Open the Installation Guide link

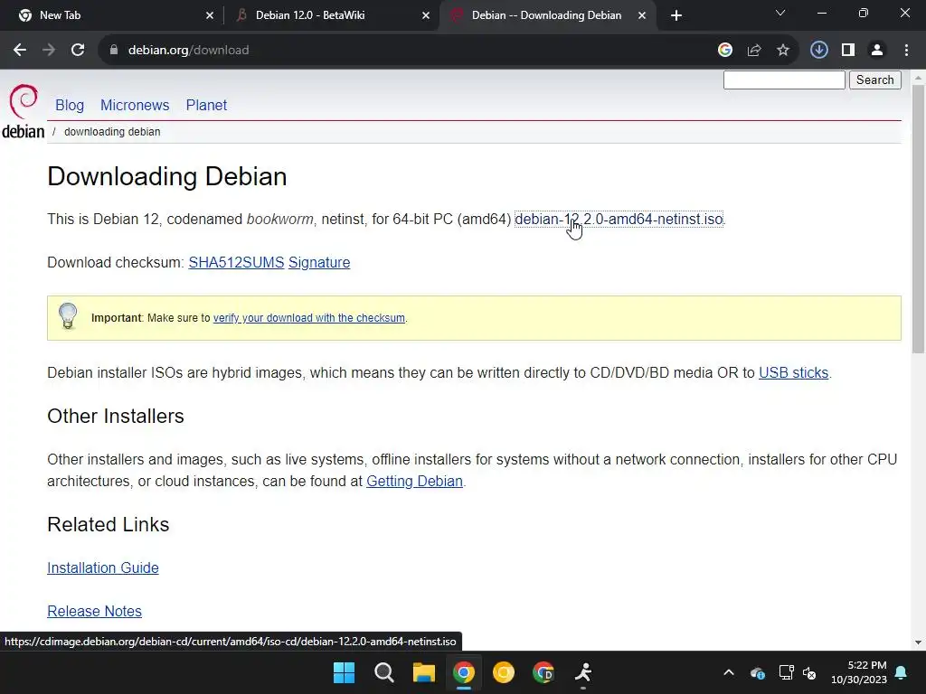pos(103,567)
